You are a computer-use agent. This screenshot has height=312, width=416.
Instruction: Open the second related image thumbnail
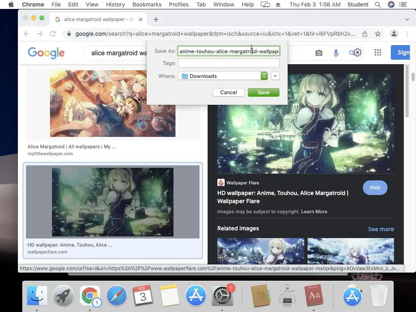tap(351, 251)
